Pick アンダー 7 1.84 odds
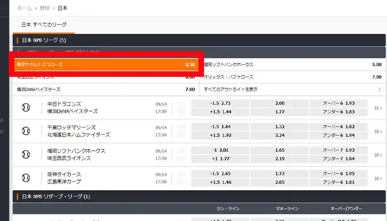This screenshot has height=221, width=387. [x=338, y=159]
